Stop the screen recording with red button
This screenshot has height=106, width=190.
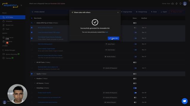point(7,43)
